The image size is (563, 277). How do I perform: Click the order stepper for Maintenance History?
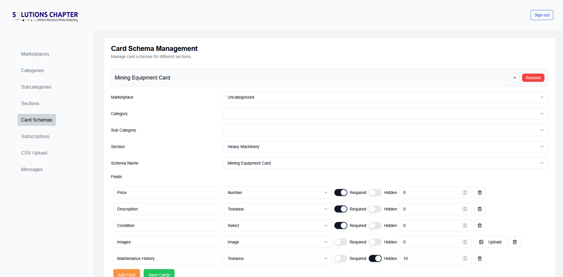[465, 258]
